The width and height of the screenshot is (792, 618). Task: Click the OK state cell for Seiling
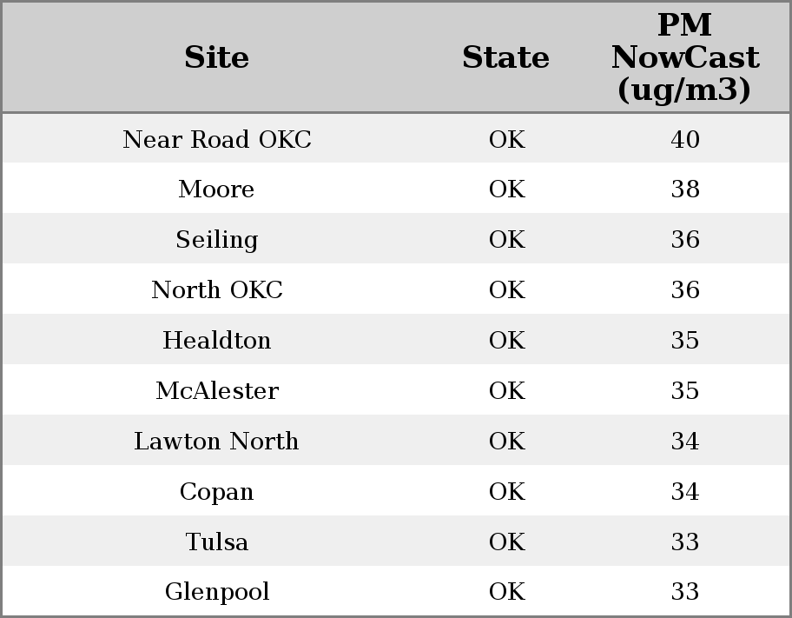506,240
